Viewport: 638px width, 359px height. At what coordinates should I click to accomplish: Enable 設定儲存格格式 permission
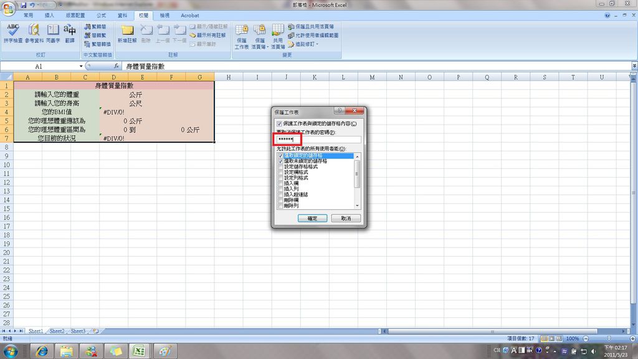click(x=280, y=167)
